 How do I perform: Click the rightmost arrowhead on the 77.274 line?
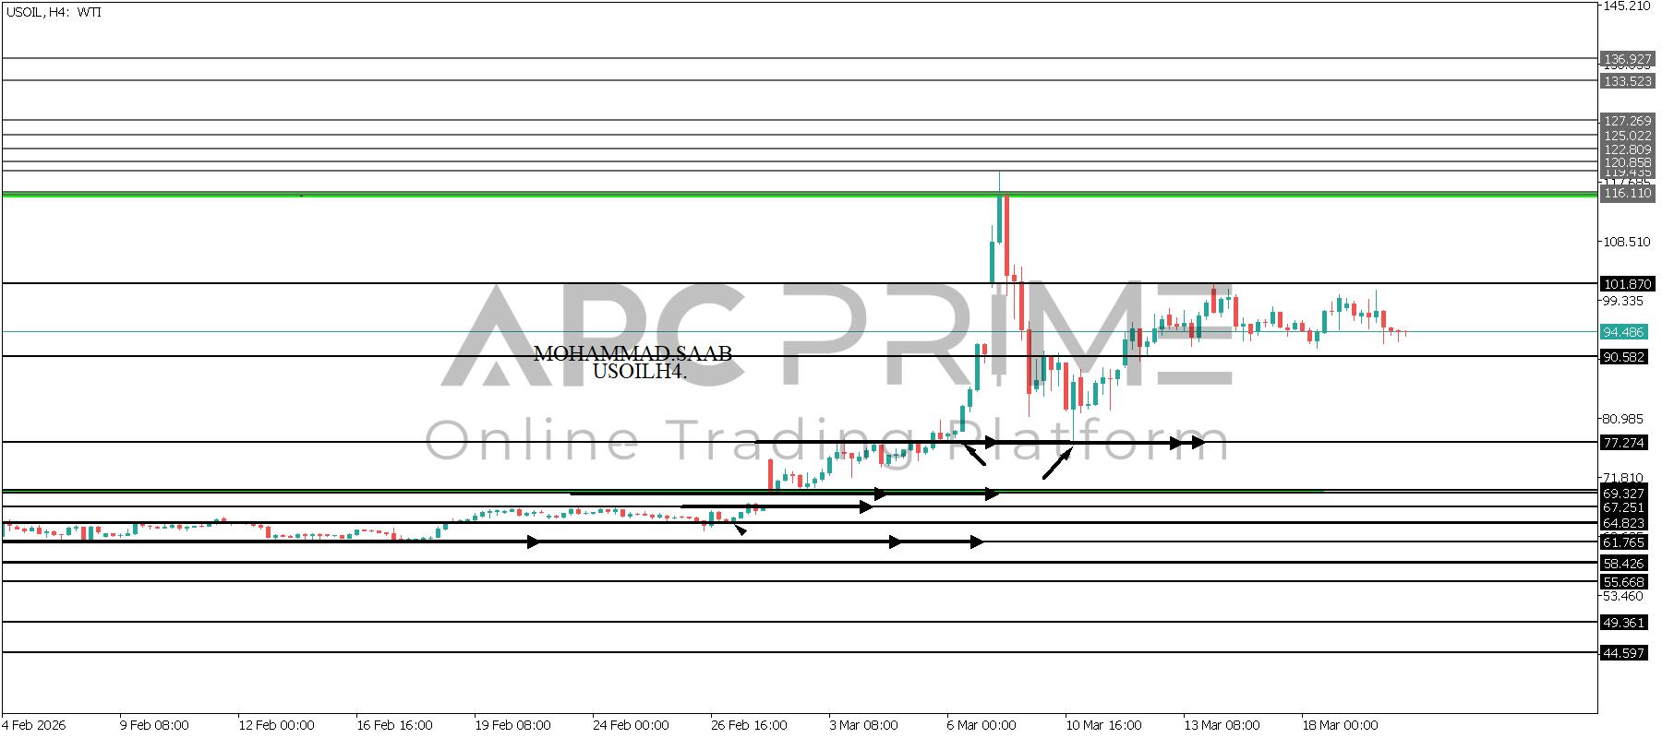pos(1198,443)
